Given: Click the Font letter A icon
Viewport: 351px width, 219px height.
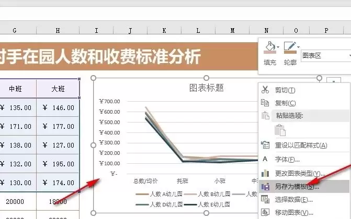Looking at the screenshot, I should tap(265, 159).
